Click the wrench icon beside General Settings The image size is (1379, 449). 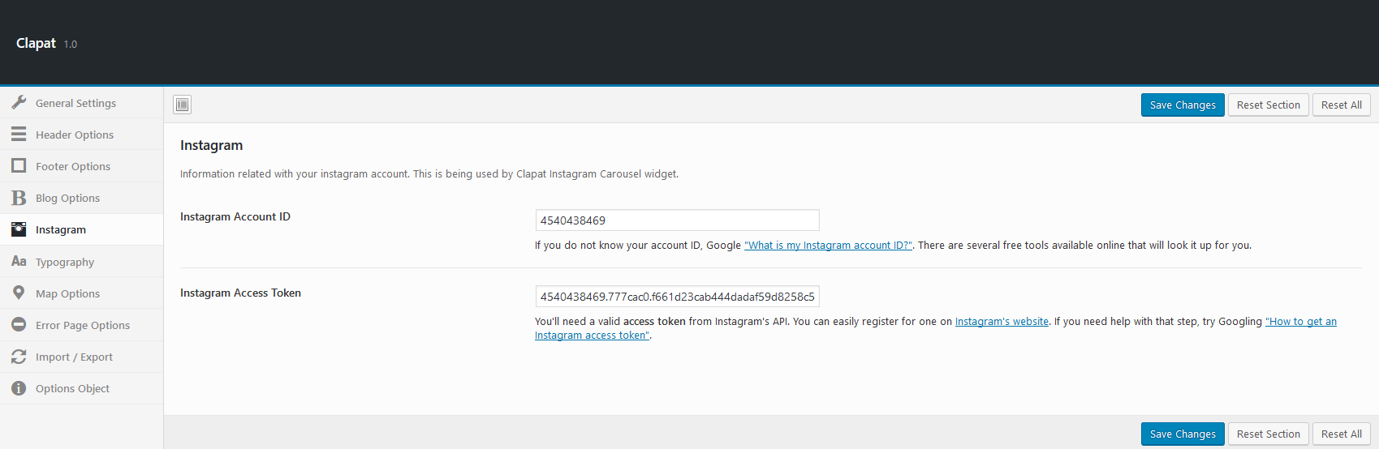pos(19,103)
